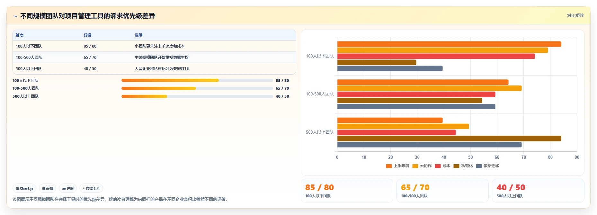The image size is (597, 215).
Task: Click the 90 tick on the chart x-axis
Action: tap(577, 157)
